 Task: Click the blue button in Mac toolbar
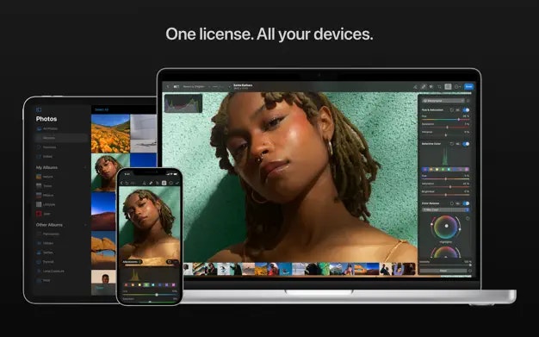pyautogui.click(x=468, y=86)
